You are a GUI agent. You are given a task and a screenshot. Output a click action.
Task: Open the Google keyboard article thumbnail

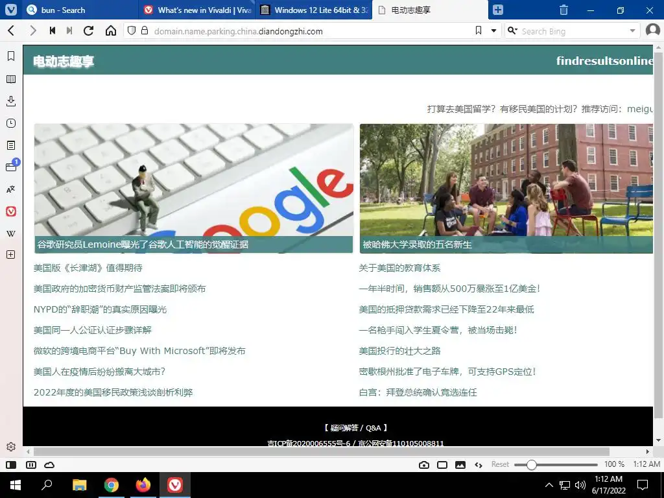[x=193, y=189]
